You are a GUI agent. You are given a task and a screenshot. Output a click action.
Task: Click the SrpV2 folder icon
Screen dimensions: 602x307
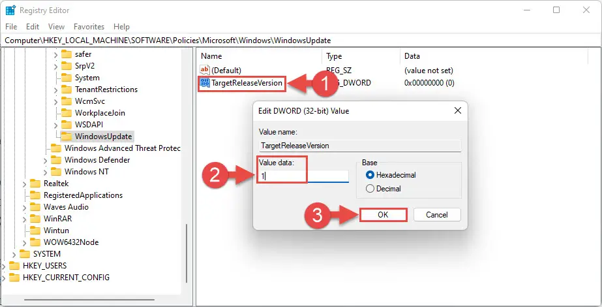(67, 66)
